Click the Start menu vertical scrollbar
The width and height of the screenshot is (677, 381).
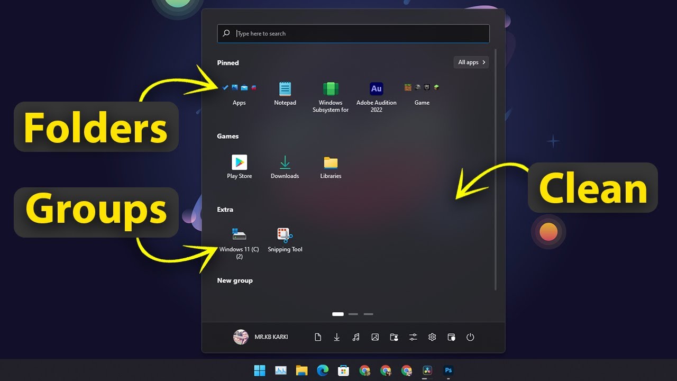(496, 169)
